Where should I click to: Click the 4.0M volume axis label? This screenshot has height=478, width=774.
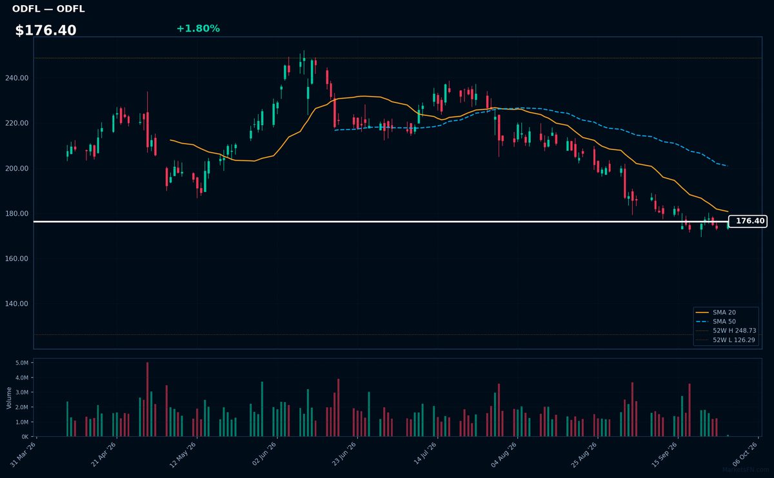[22, 378]
